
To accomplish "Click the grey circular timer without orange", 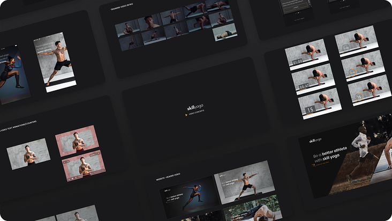I will 346,47.
